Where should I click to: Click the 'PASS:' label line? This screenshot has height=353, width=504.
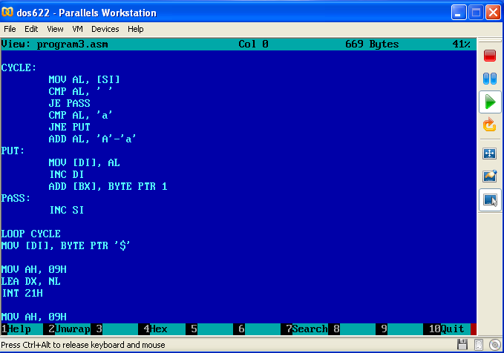tap(16, 198)
